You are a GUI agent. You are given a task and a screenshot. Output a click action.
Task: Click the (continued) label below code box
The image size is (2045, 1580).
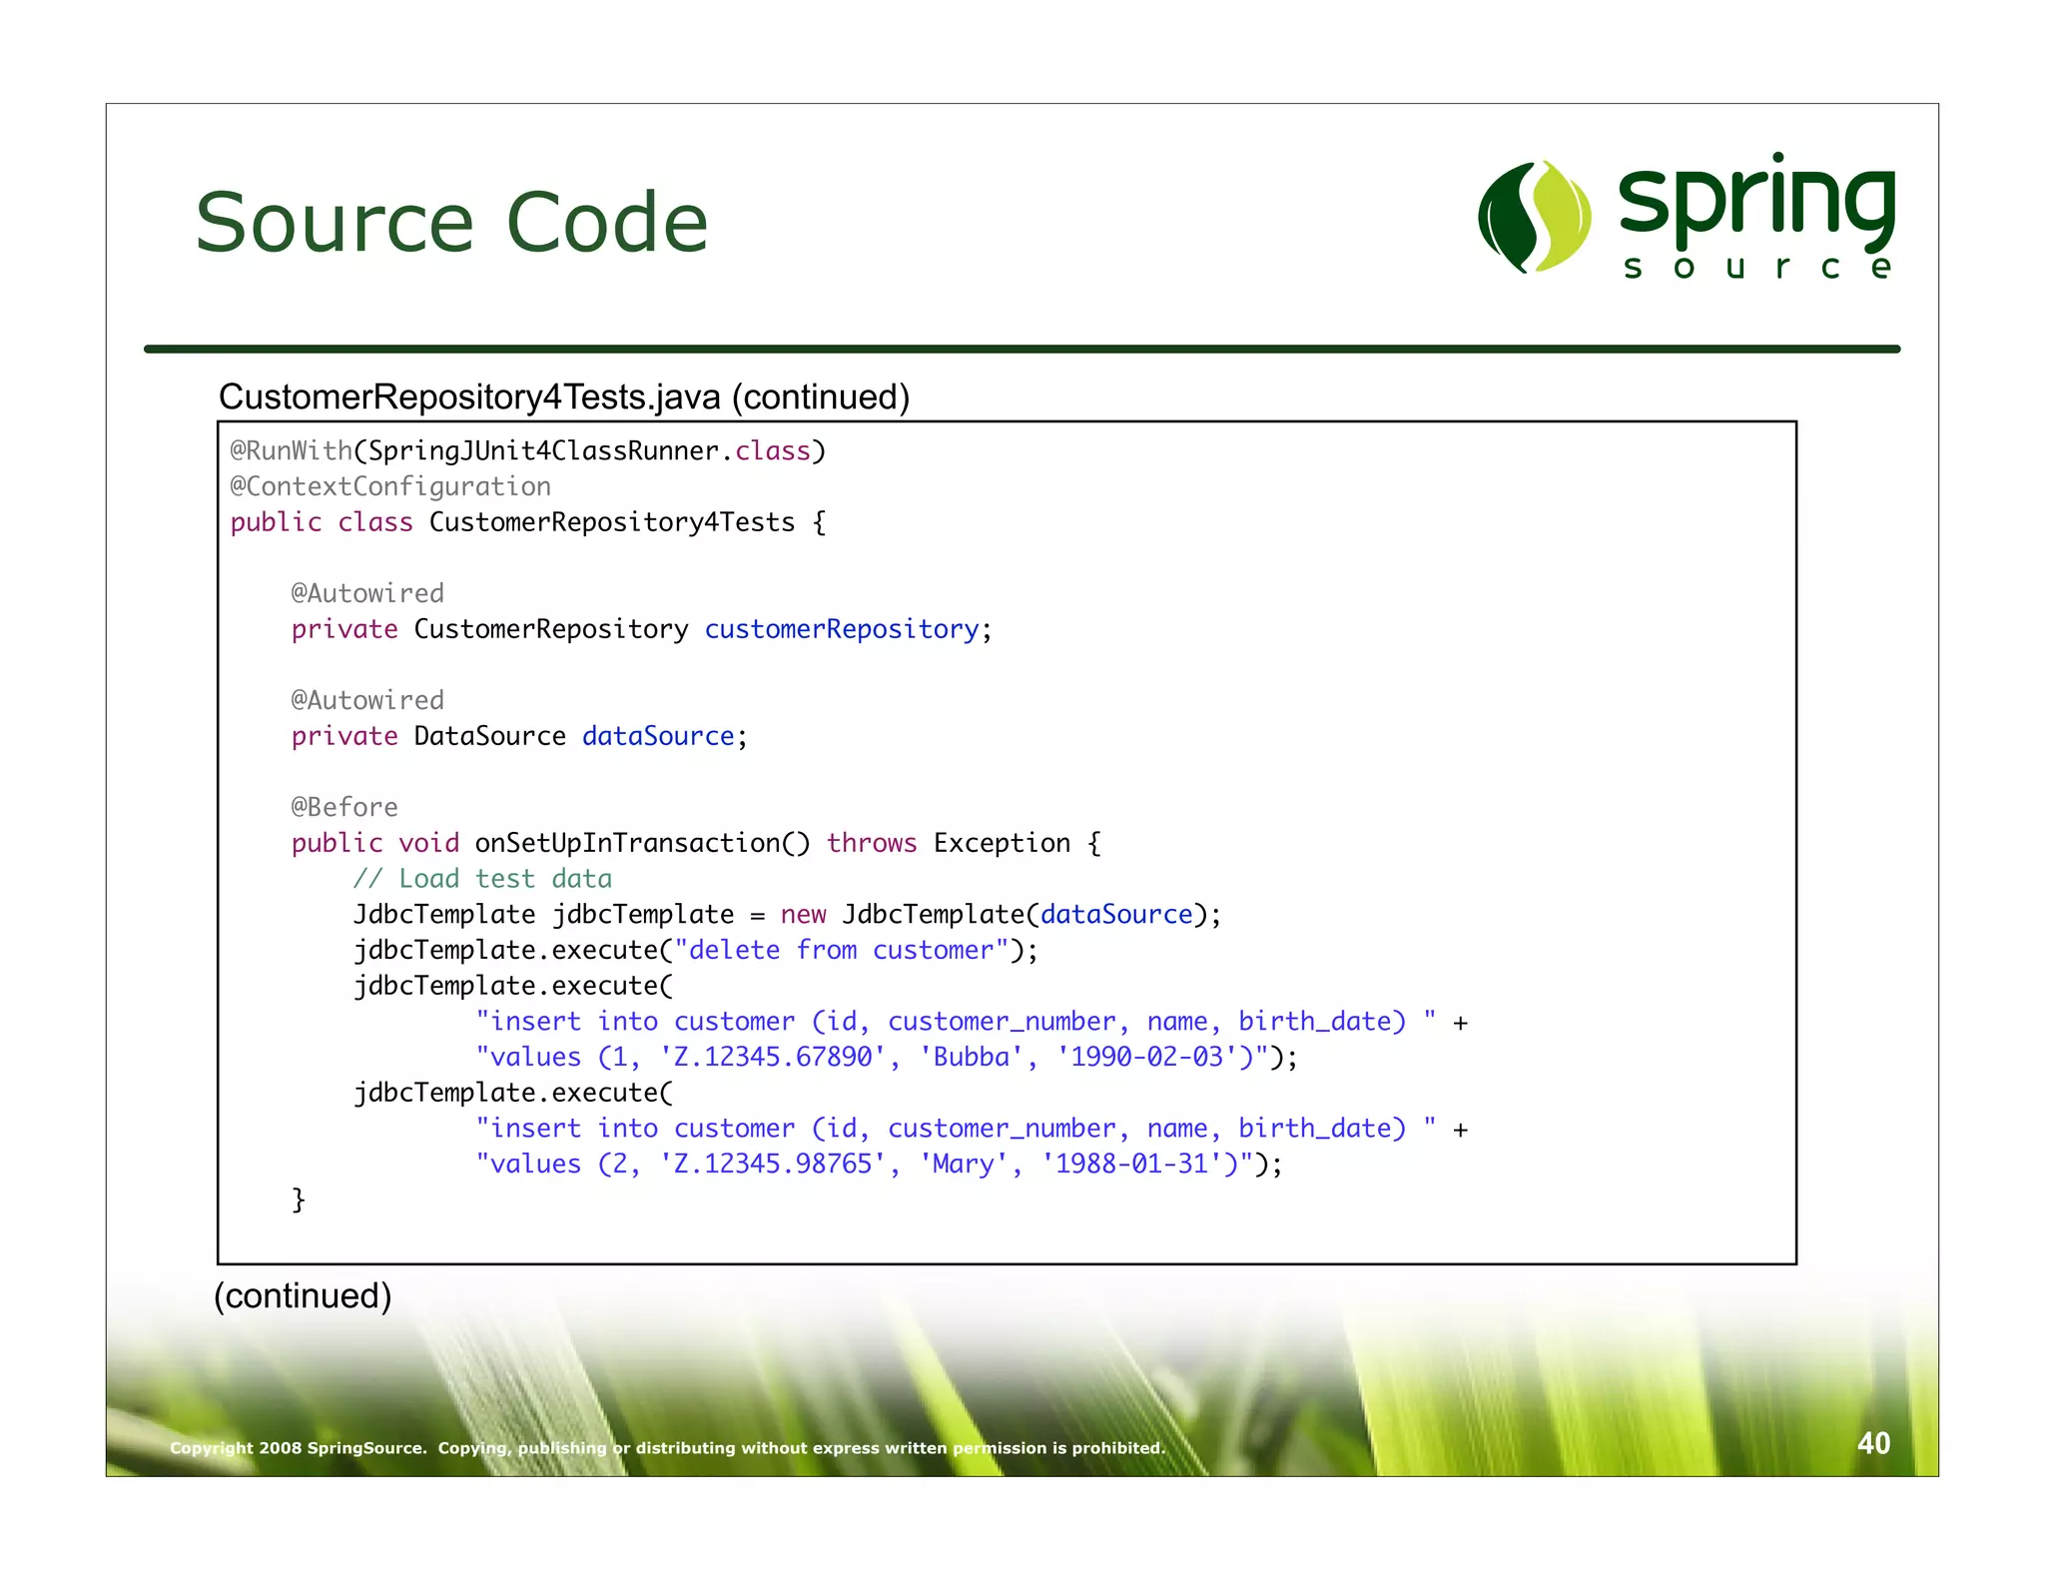303,1296
